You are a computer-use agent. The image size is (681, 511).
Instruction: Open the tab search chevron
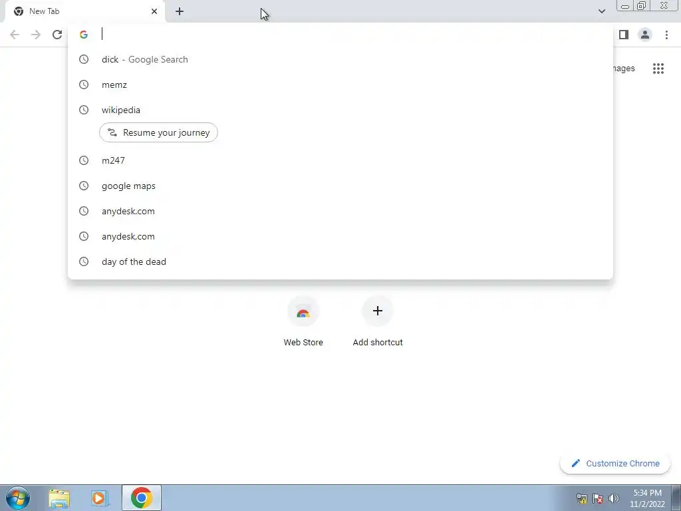tap(601, 11)
